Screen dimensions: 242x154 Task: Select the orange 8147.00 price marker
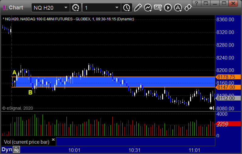(228, 87)
